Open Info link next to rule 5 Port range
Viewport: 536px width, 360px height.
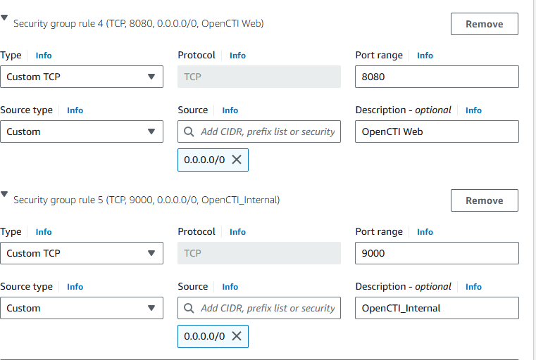[425, 232]
